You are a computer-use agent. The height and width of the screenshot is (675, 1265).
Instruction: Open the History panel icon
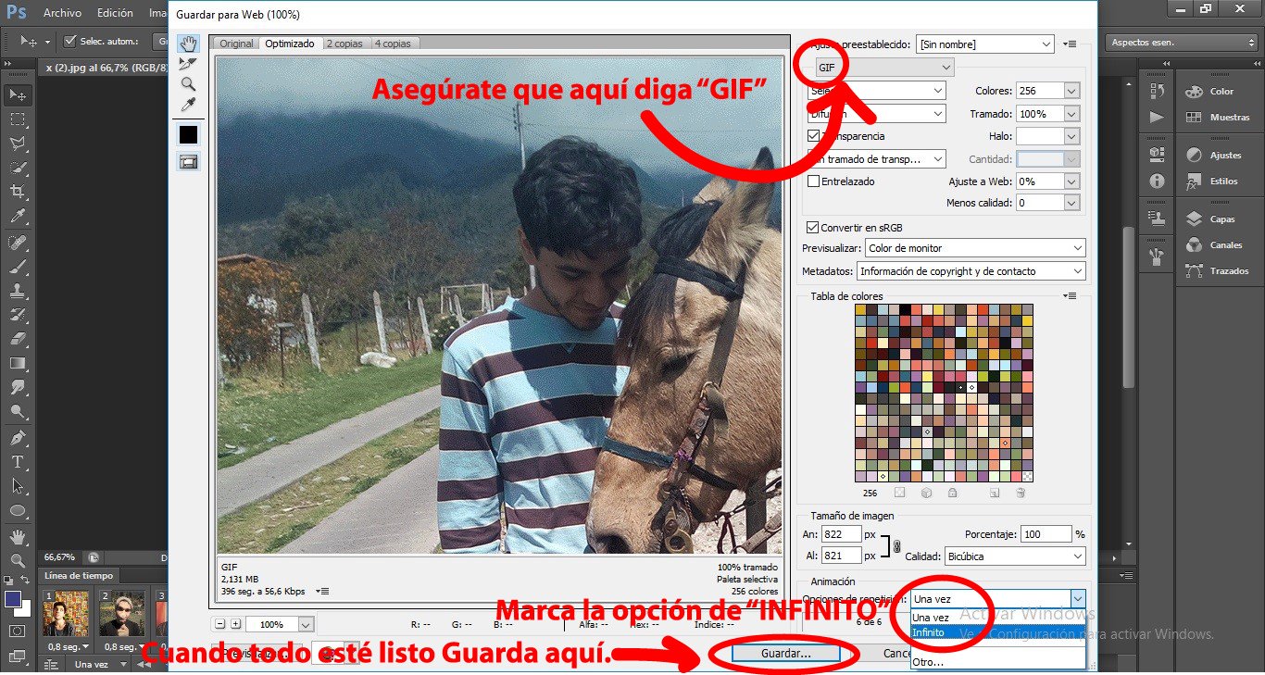click(1156, 91)
